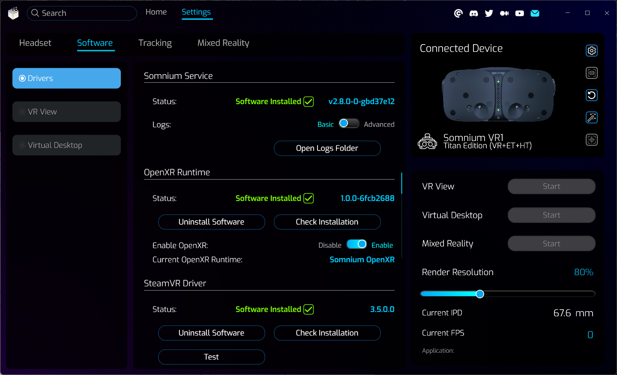
Task: Open the Twitter bird icon
Action: click(489, 13)
